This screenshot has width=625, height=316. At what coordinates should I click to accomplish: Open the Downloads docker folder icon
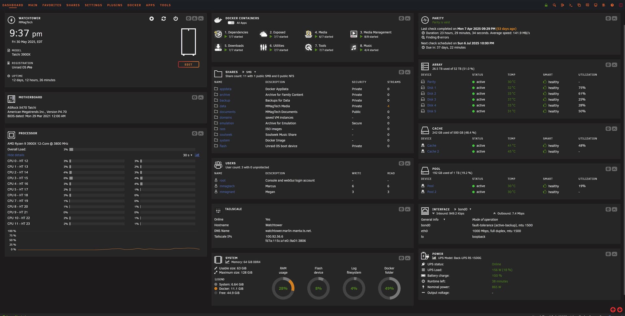point(218,48)
